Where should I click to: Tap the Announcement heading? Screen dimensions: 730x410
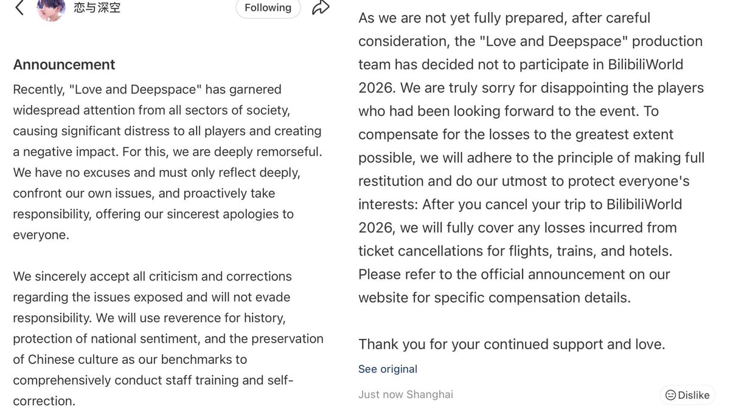(64, 64)
